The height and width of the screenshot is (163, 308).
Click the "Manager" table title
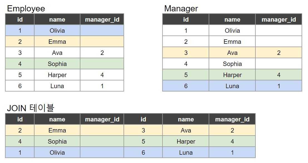[181, 9]
